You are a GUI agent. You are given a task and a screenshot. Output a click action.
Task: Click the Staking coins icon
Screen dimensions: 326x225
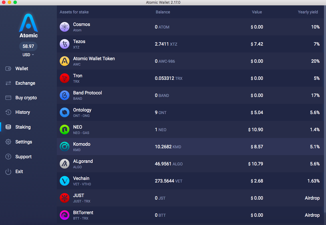click(8, 127)
